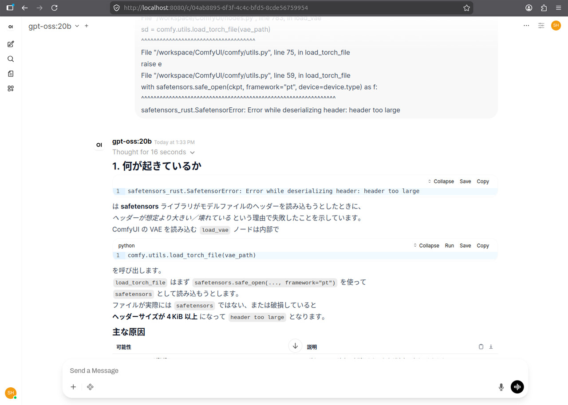Image resolution: width=568 pixels, height=405 pixels.
Task: Run the python code block
Action: pos(450,246)
